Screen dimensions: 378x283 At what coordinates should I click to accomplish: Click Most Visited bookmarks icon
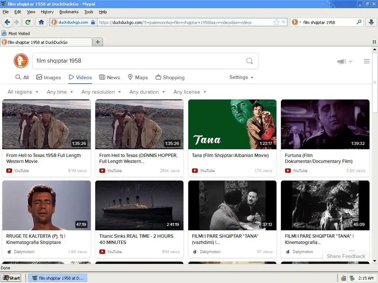[4, 33]
